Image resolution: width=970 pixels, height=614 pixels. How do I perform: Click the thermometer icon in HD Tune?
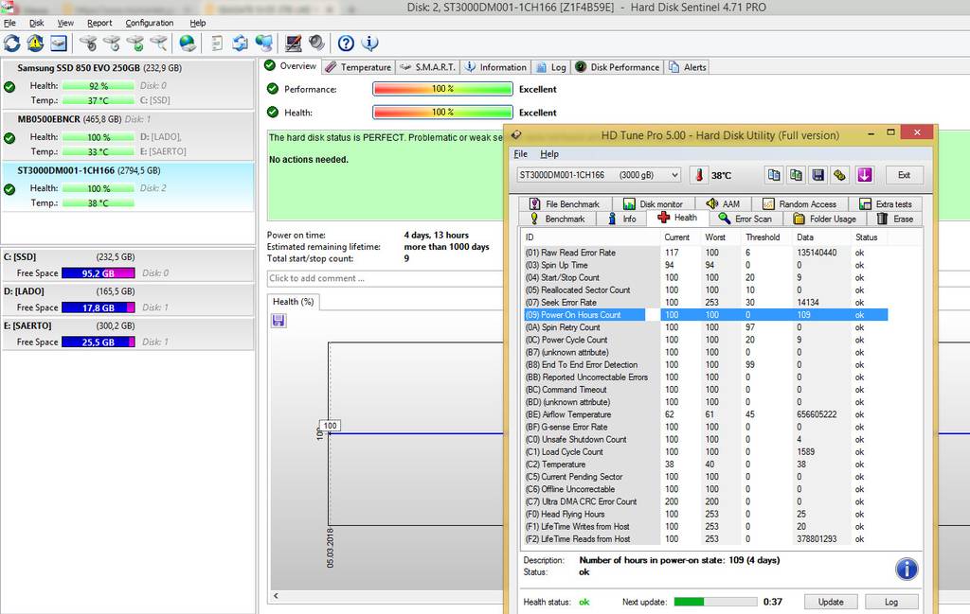[x=698, y=175]
